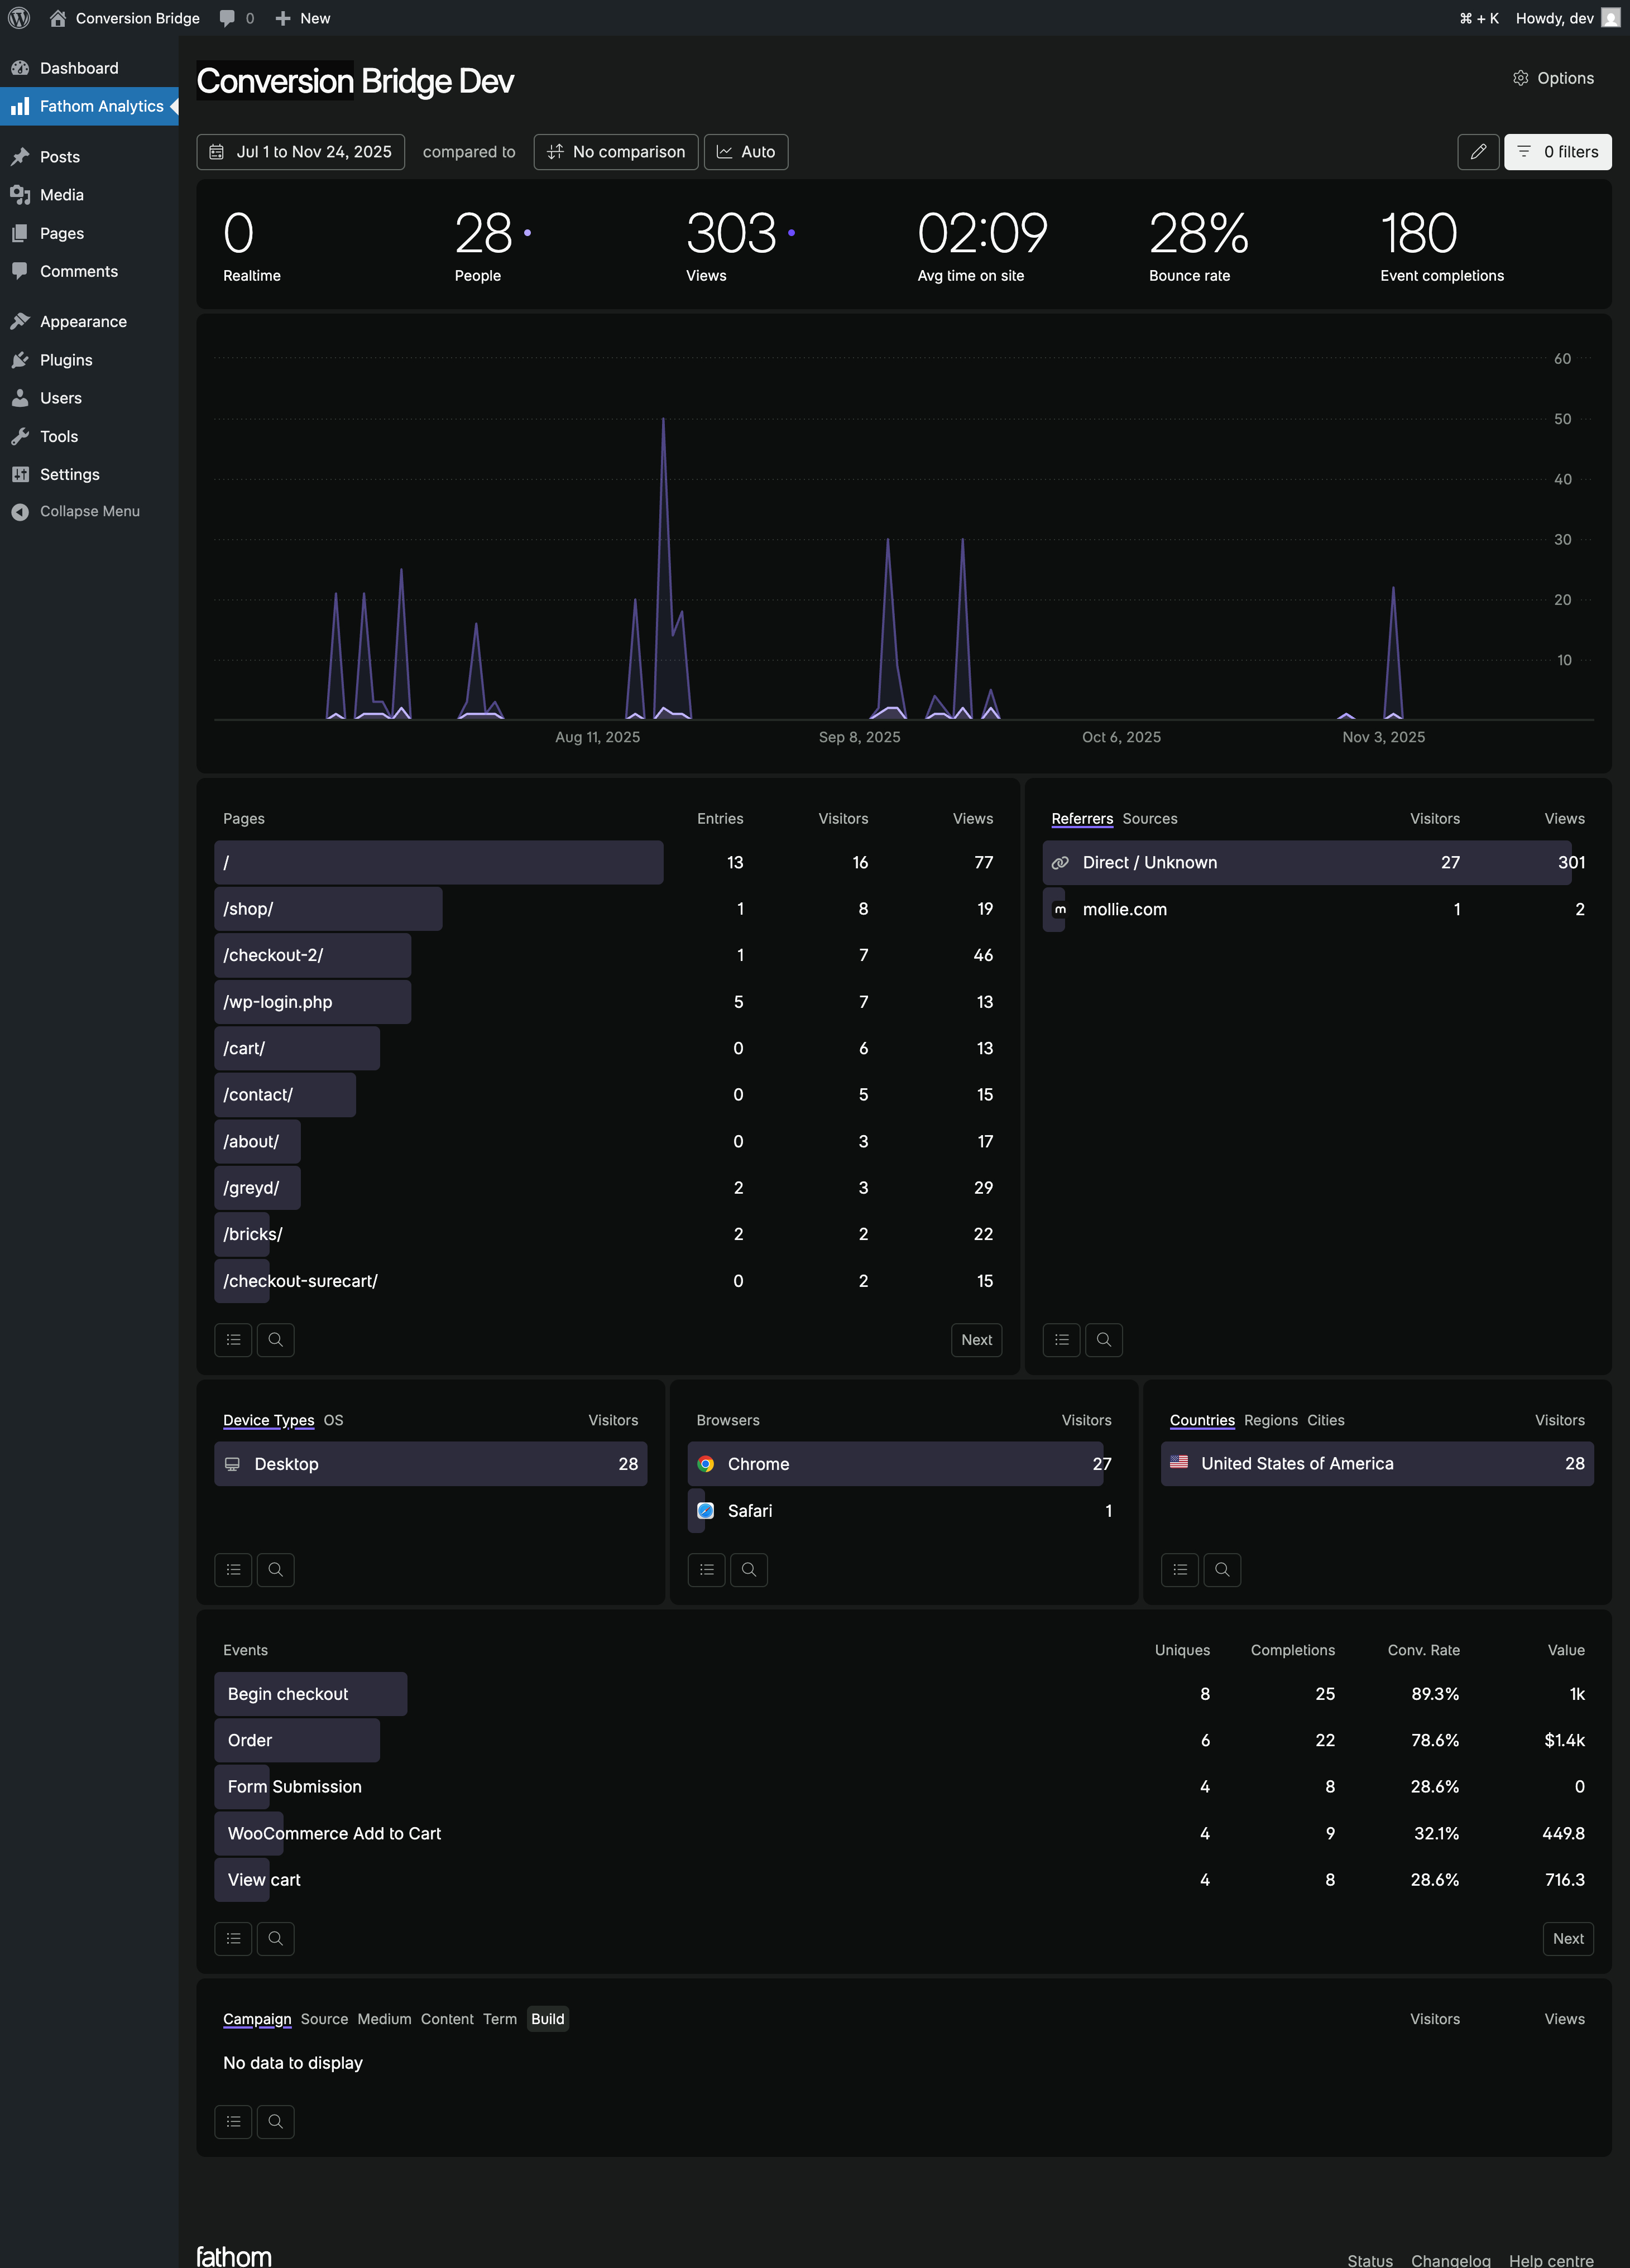Switch to the Regions tab
The width and height of the screenshot is (1630, 2268).
pos(1270,1420)
